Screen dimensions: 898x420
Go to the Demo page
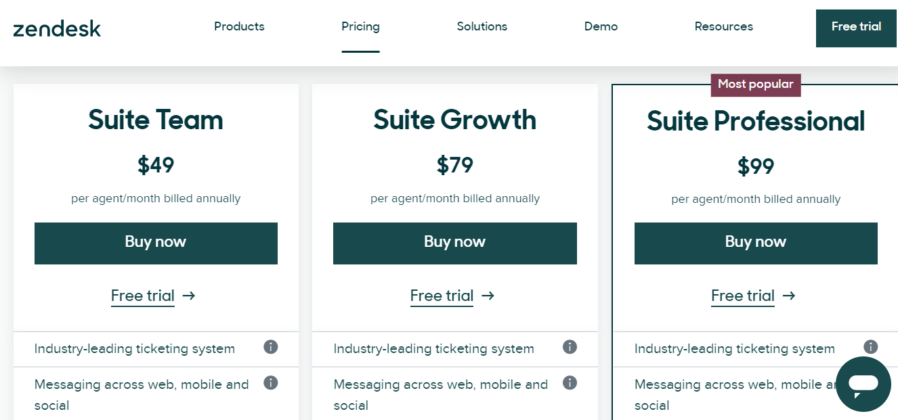pyautogui.click(x=601, y=27)
